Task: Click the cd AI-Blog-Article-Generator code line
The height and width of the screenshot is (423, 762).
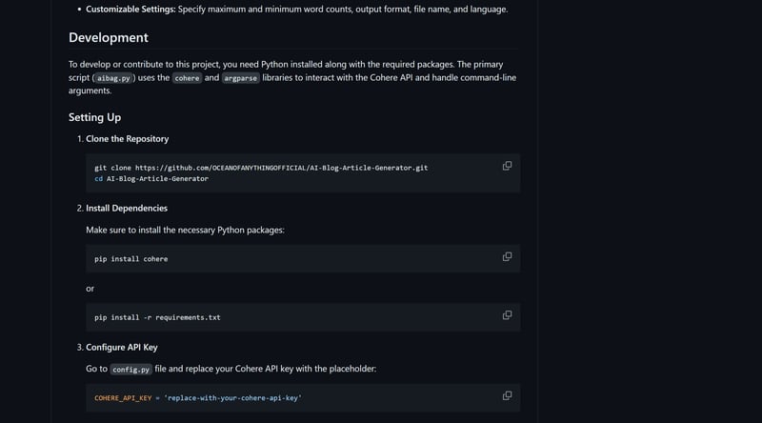Action: pos(150,178)
